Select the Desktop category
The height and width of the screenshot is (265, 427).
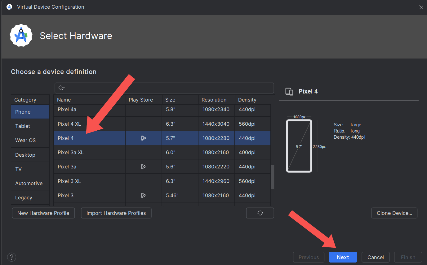pos(30,155)
